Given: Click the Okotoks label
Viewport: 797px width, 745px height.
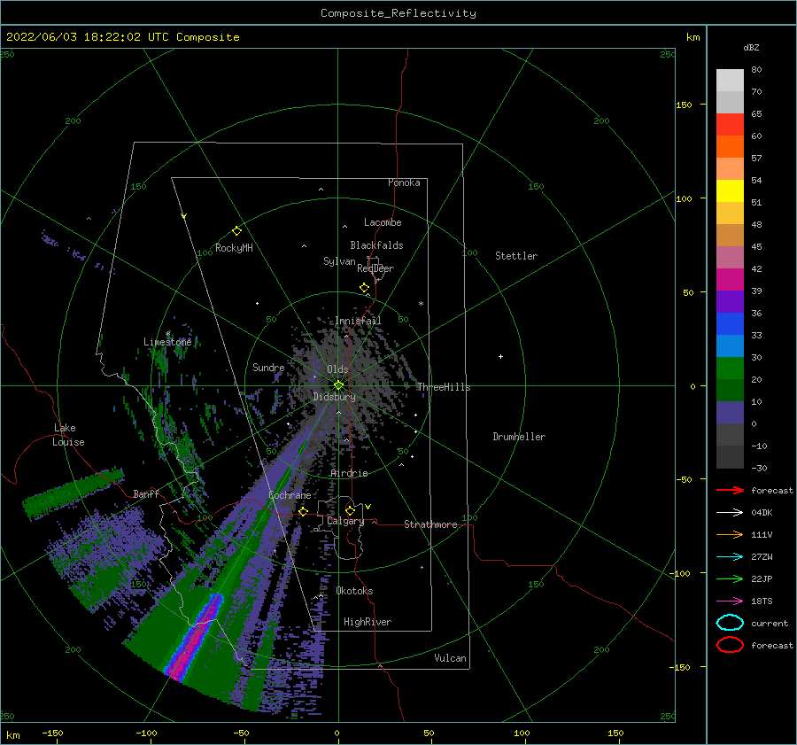Looking at the screenshot, I should (x=354, y=591).
